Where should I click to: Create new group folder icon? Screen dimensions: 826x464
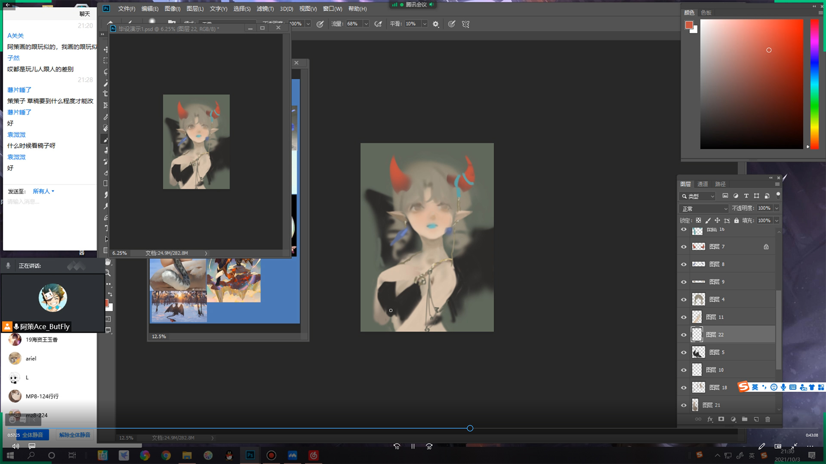point(745,419)
